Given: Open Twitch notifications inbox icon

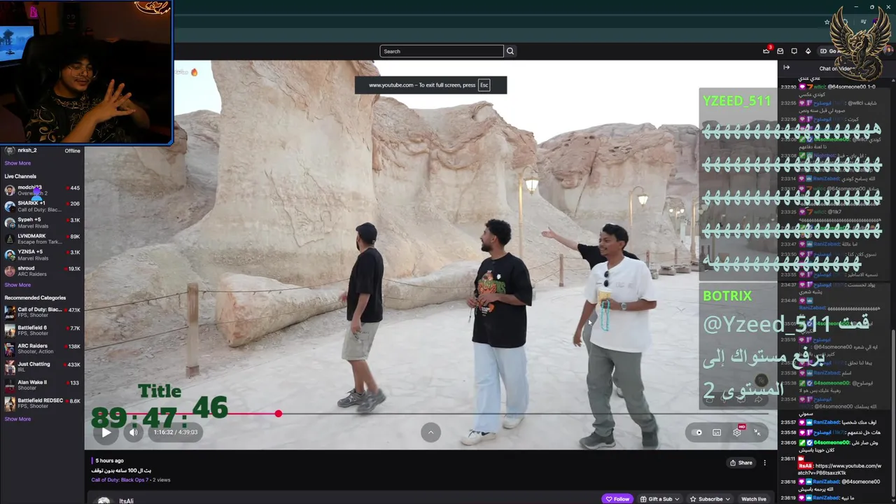Looking at the screenshot, I should [780, 51].
